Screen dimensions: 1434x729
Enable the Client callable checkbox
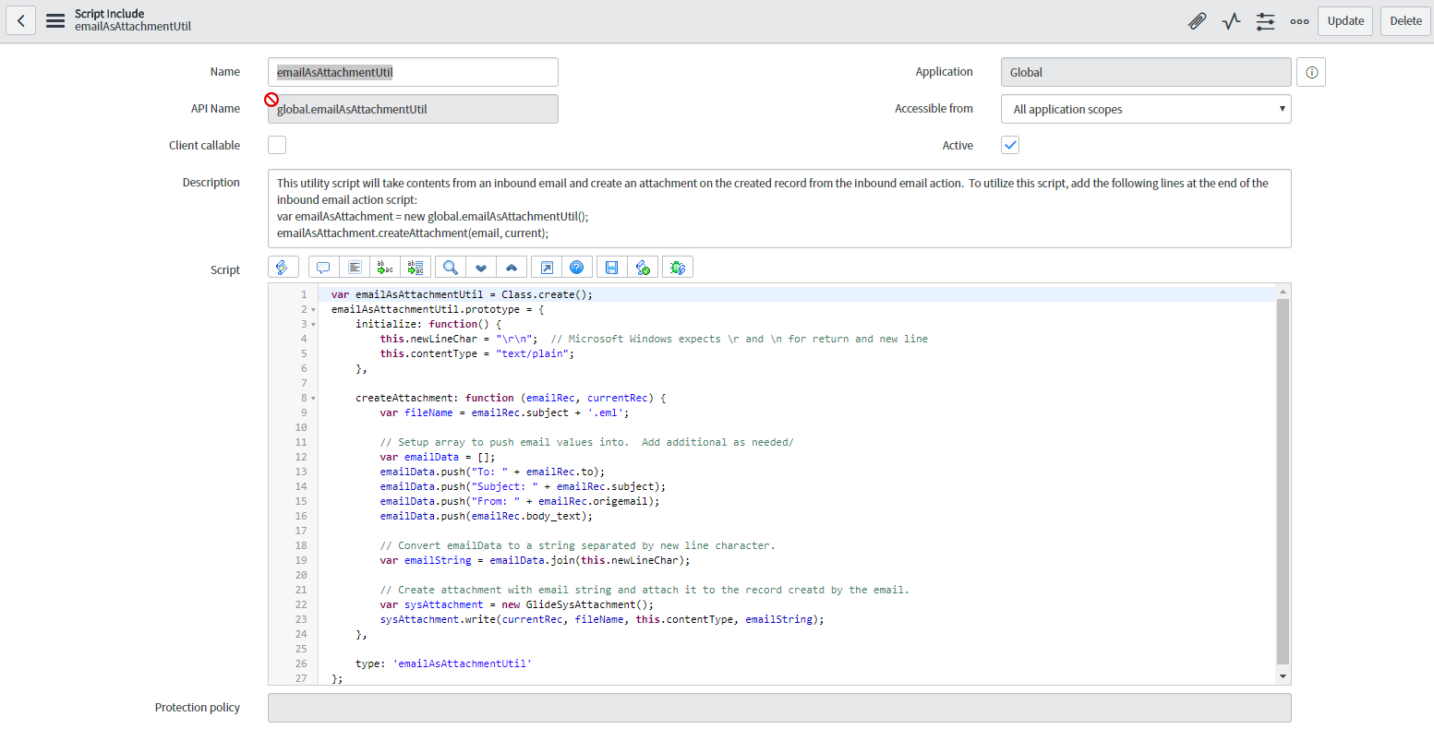[x=277, y=145]
